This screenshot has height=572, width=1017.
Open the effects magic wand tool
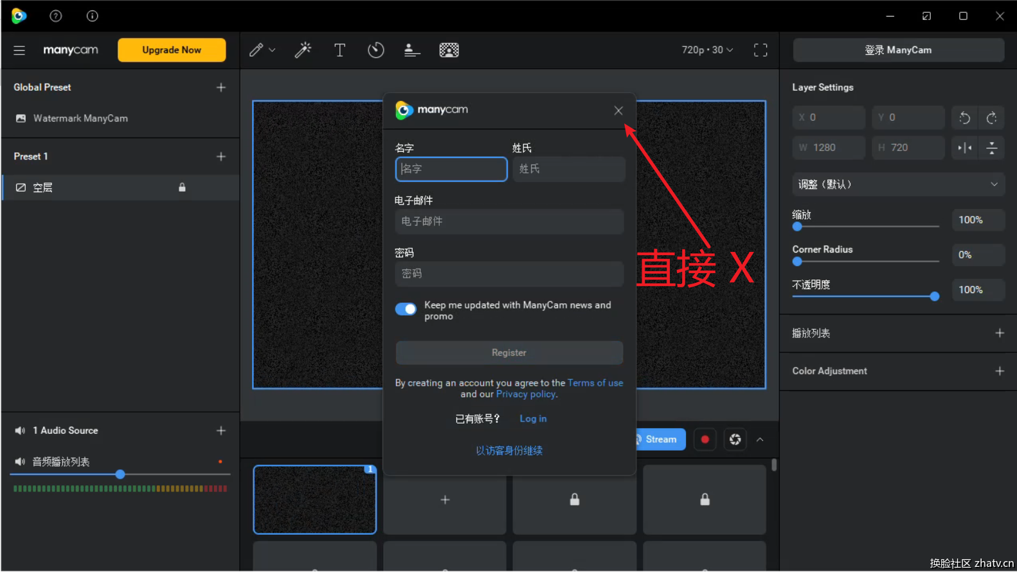click(303, 50)
